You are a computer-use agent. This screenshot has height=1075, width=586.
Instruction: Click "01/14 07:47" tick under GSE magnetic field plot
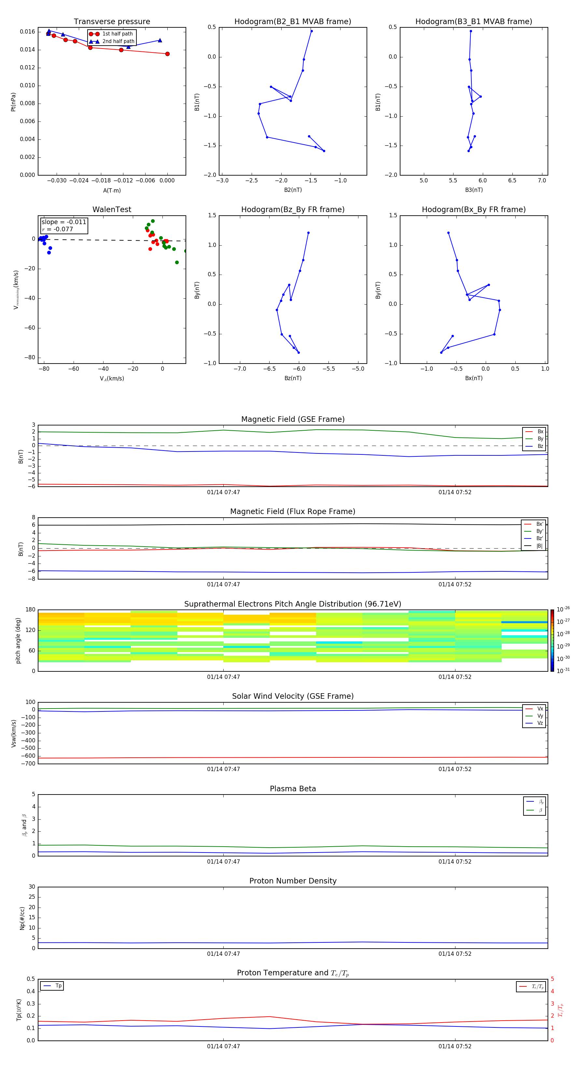[224, 493]
